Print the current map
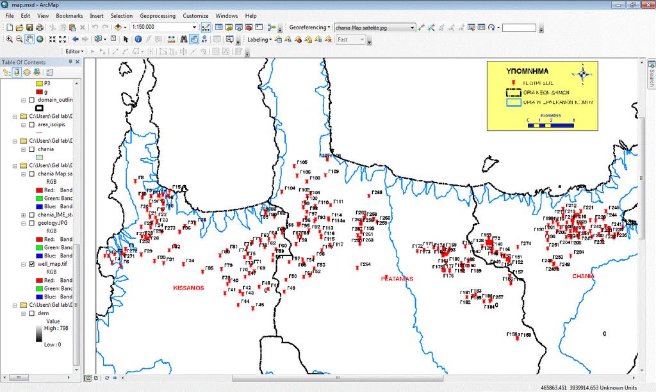 point(39,28)
